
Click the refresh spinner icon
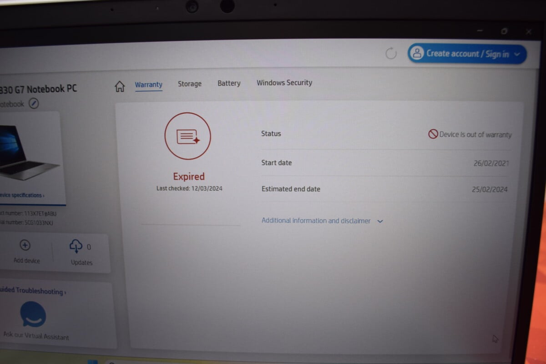pos(391,54)
